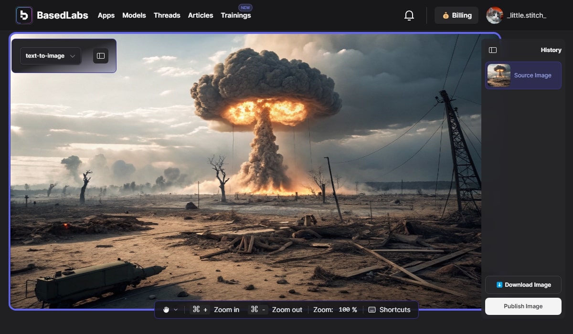Viewport: 573px width, 334px height.
Task: Go to the Models page
Action: 134,15
